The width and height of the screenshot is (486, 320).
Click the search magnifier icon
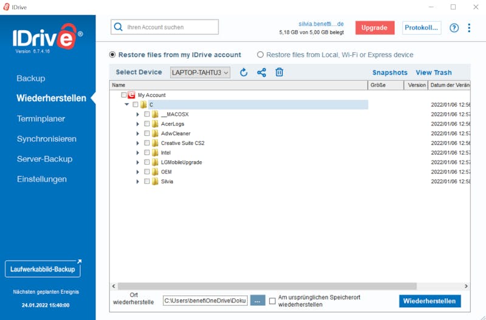point(118,27)
